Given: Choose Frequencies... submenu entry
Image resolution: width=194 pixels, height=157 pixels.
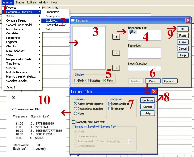Looking at the screenshot, I should click(x=55, y=12).
